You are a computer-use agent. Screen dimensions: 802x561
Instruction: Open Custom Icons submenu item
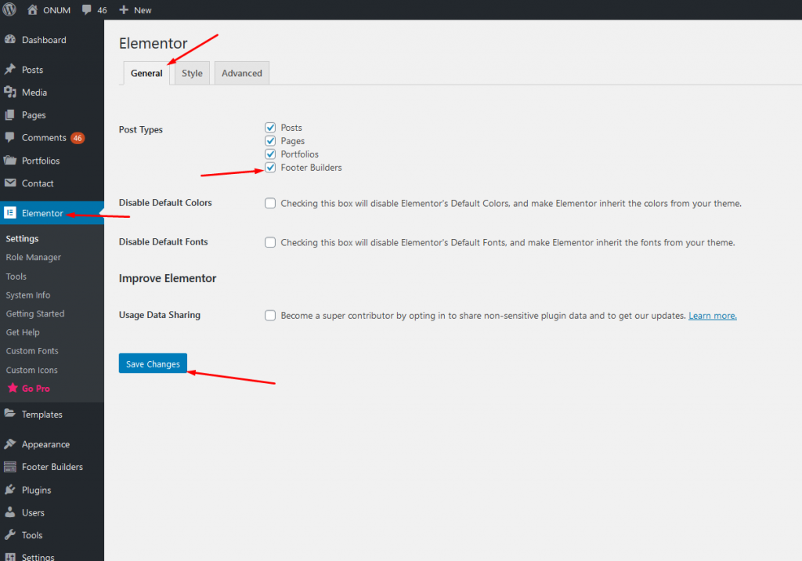[31, 370]
